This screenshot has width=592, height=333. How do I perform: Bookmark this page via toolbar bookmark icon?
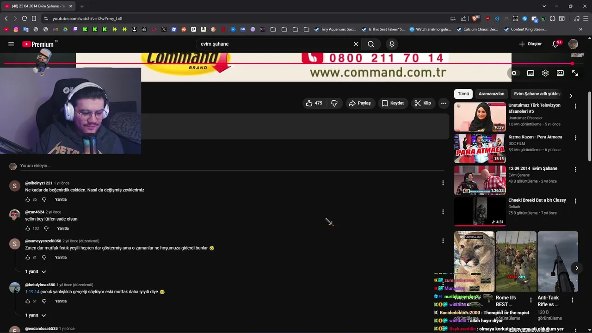34,18
